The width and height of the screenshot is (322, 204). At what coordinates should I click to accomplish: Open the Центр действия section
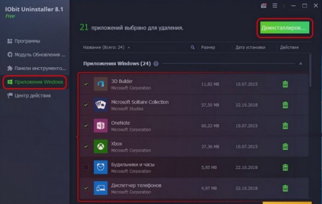29,96
